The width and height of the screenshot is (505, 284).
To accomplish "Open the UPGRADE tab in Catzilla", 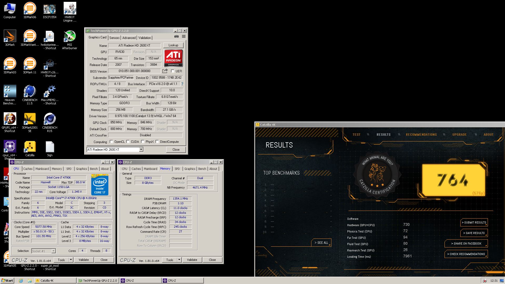I will [x=459, y=135].
